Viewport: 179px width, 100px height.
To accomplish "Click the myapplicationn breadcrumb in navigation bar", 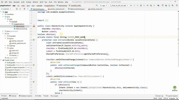I will 50,6.
